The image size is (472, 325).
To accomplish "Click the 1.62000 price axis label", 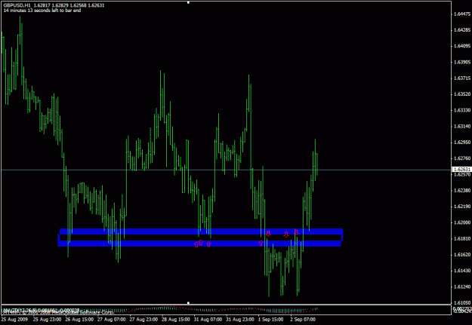I will click(x=462, y=222).
